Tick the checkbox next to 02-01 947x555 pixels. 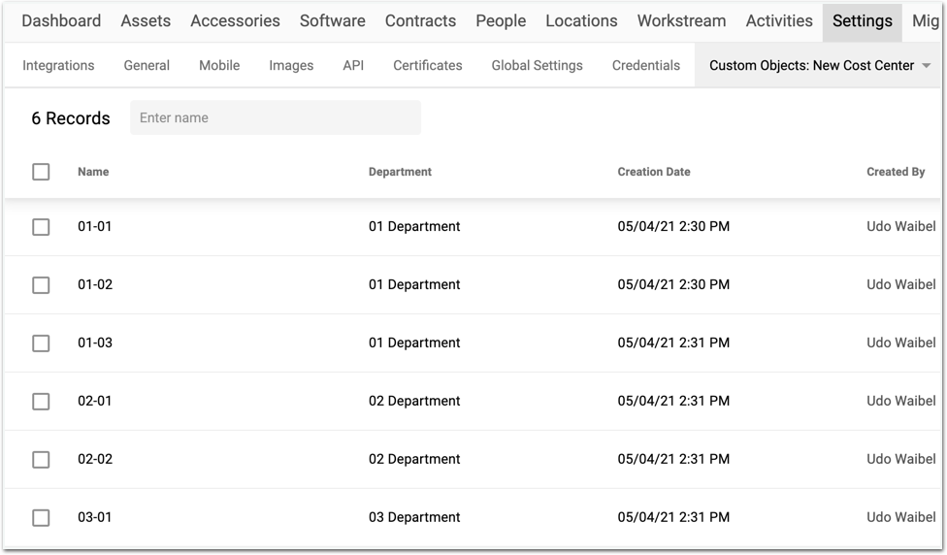point(41,401)
